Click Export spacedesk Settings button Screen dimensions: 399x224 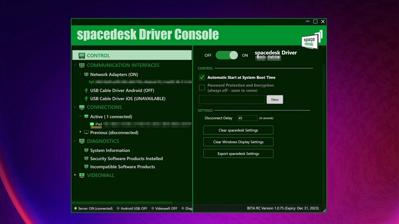coord(238,153)
